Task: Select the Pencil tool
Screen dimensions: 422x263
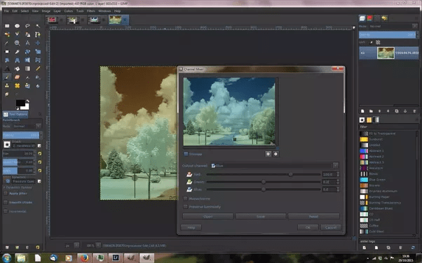Action: click(38, 69)
